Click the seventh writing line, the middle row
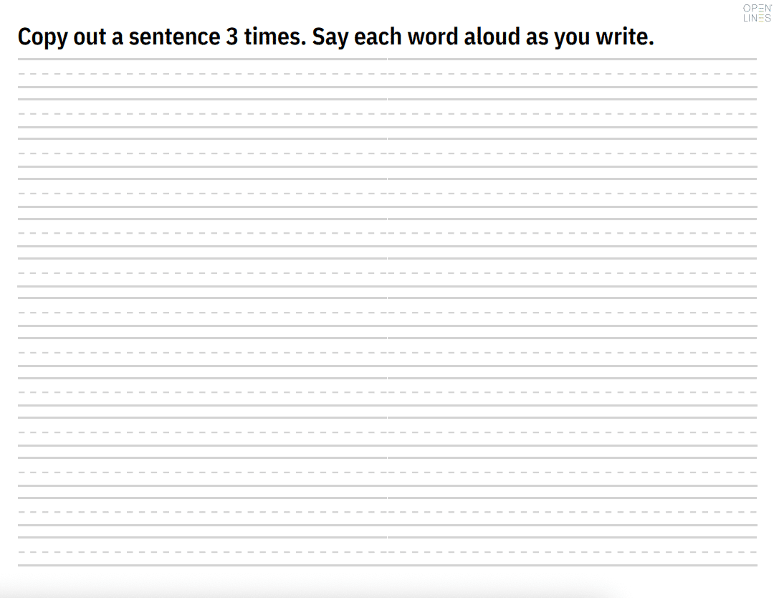 pyautogui.click(x=387, y=313)
